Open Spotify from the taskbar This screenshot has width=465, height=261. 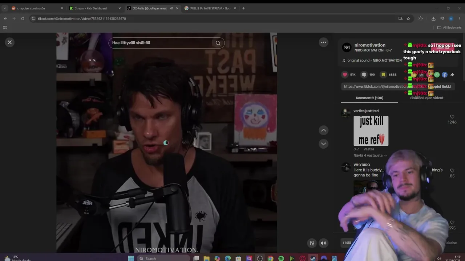(x=281, y=258)
